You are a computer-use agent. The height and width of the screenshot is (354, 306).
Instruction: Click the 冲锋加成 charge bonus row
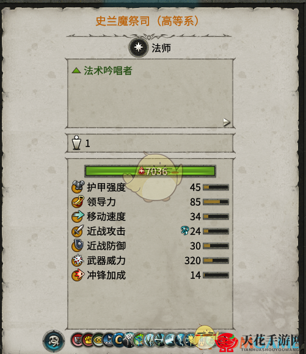click(150, 275)
